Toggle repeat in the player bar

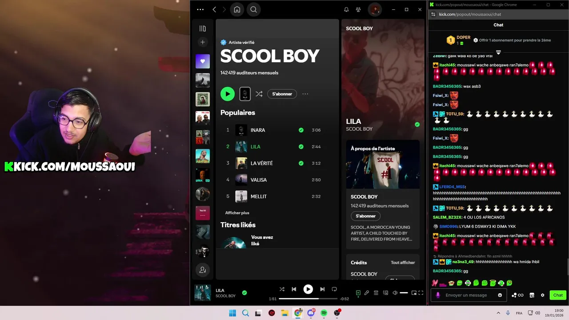coord(334,289)
